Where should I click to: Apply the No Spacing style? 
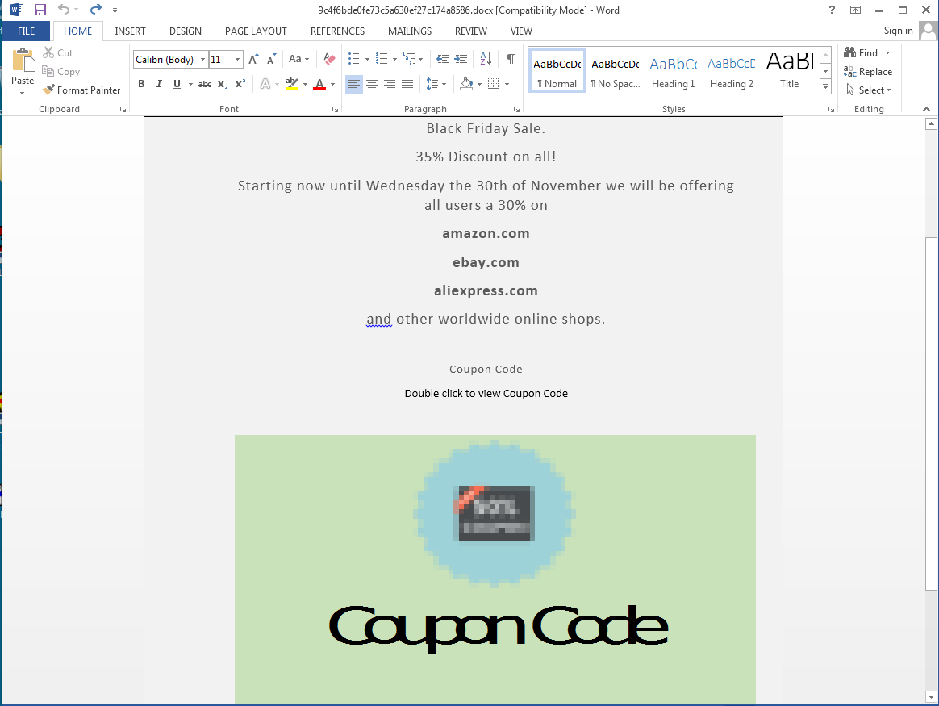point(615,71)
